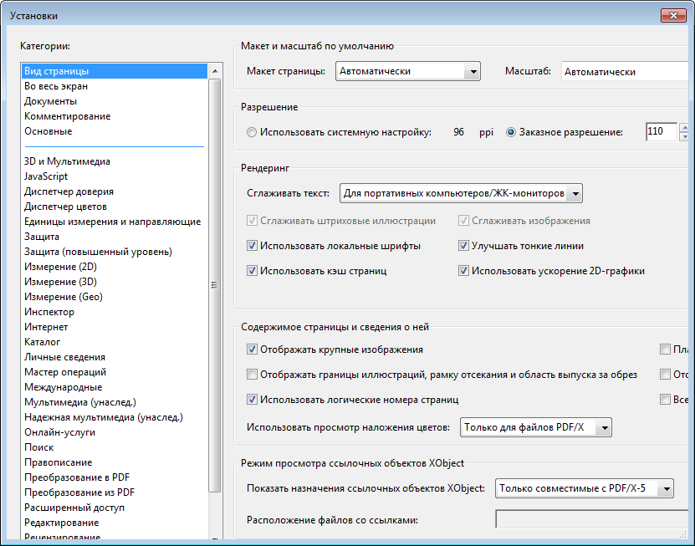Click the categories list scroll up arrow
Image resolution: width=695 pixels, height=546 pixels.
coord(215,71)
